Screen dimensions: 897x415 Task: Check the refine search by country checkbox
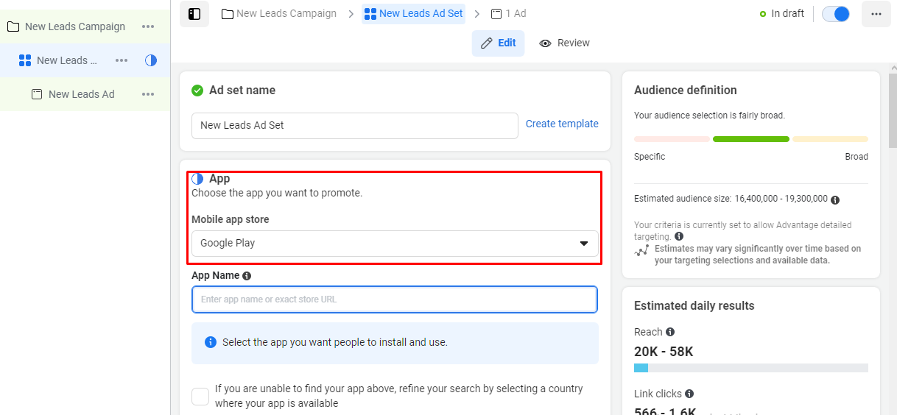point(200,397)
